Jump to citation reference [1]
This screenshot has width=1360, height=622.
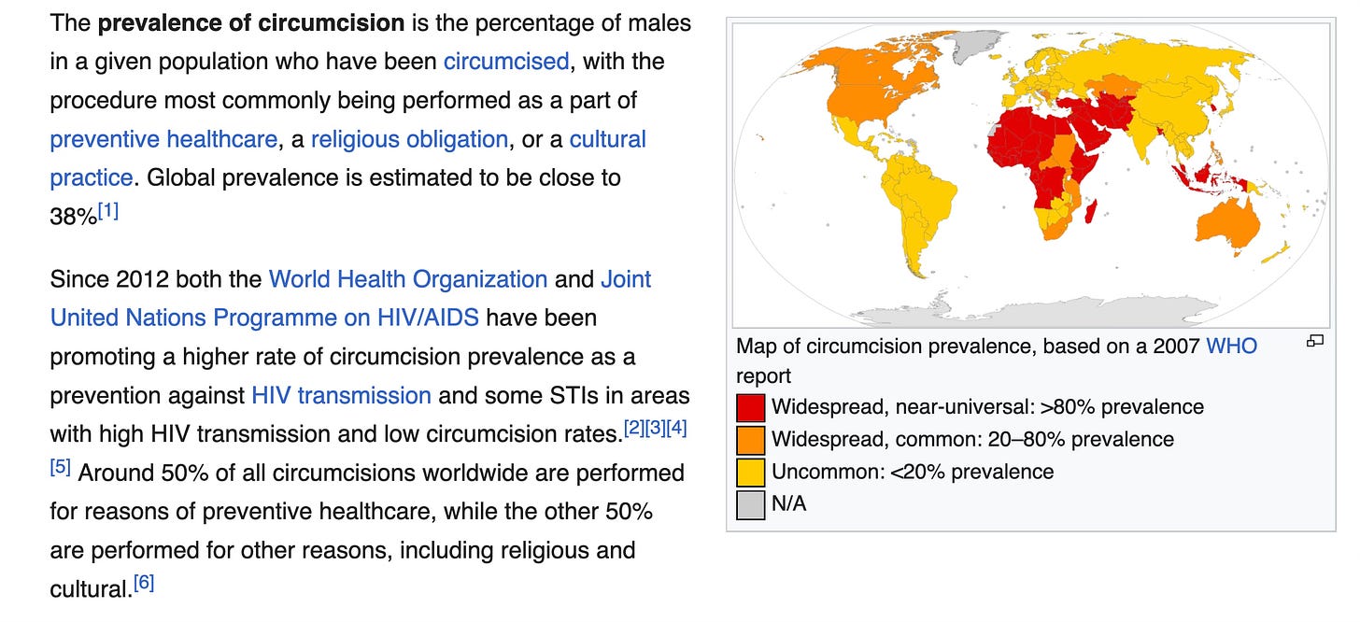[108, 212]
